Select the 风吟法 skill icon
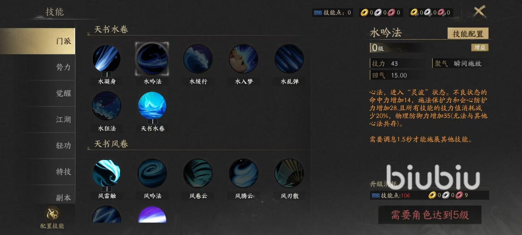The width and height of the screenshot is (522, 235). coord(152,173)
